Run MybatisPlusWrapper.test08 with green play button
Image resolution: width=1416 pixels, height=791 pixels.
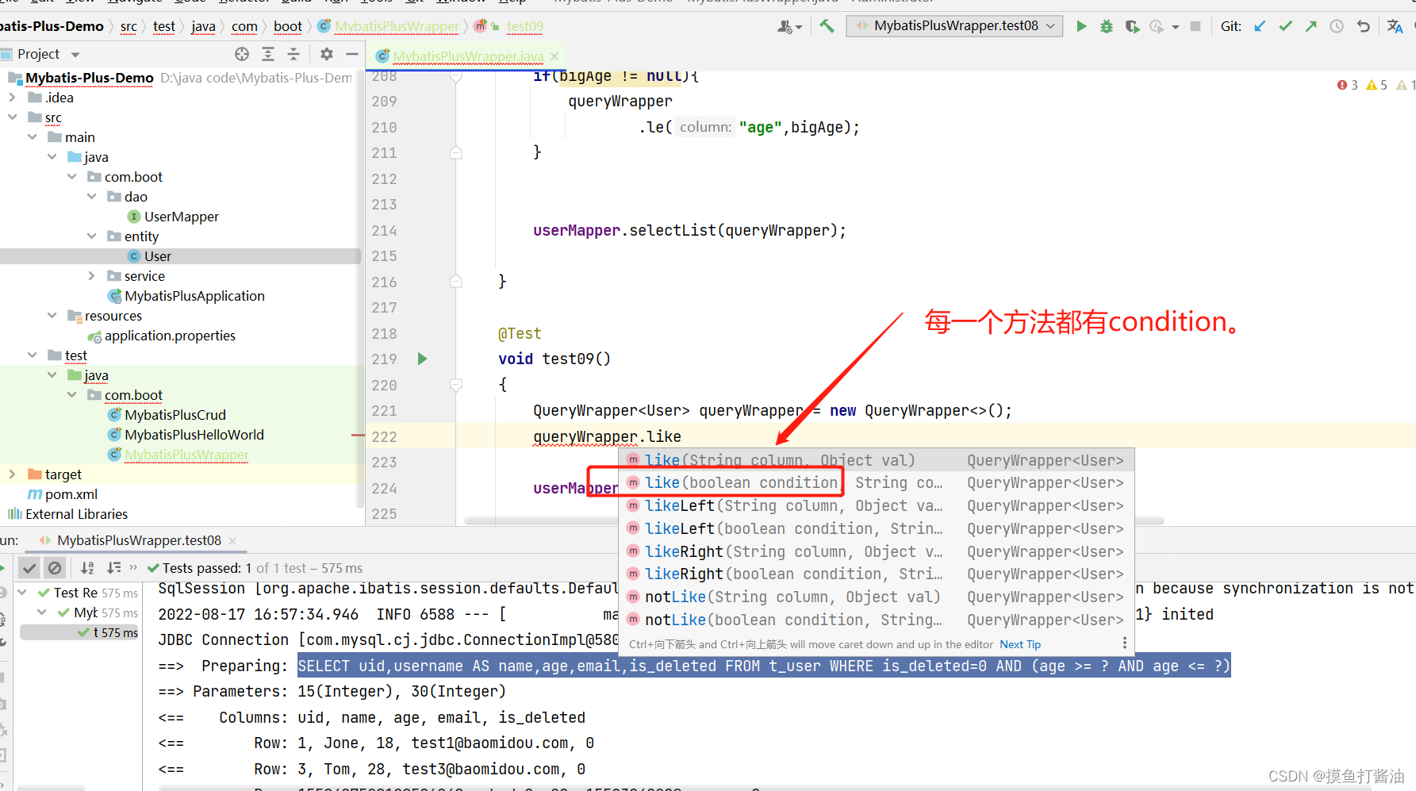[x=1081, y=26]
